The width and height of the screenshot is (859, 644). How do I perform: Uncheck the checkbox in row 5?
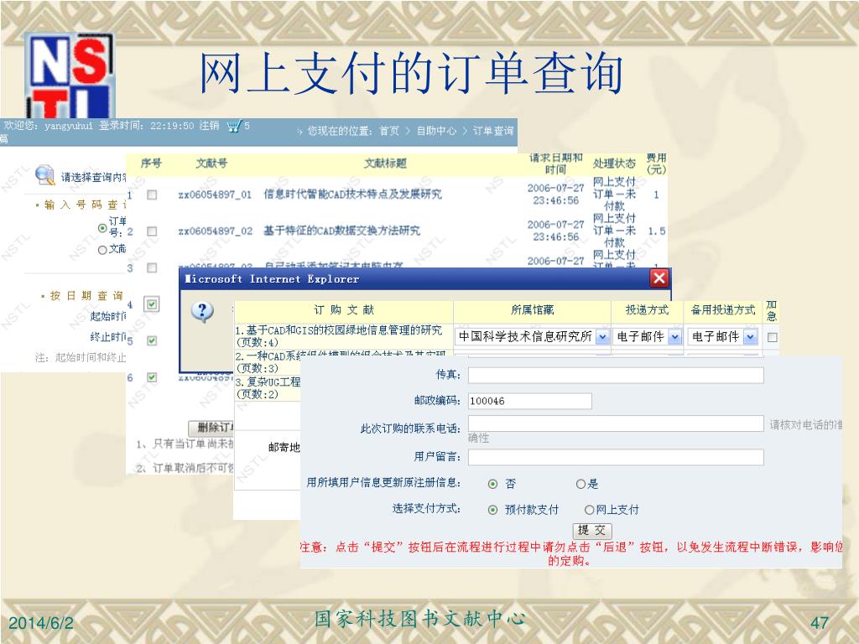152,340
